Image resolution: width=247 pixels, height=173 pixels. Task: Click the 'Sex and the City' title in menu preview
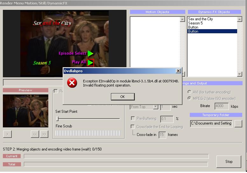pyautogui.click(x=52, y=23)
